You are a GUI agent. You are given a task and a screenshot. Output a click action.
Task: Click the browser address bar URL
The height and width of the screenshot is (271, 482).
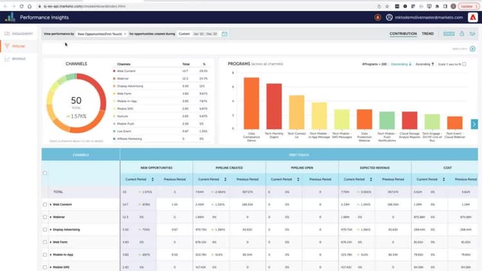coord(85,6)
